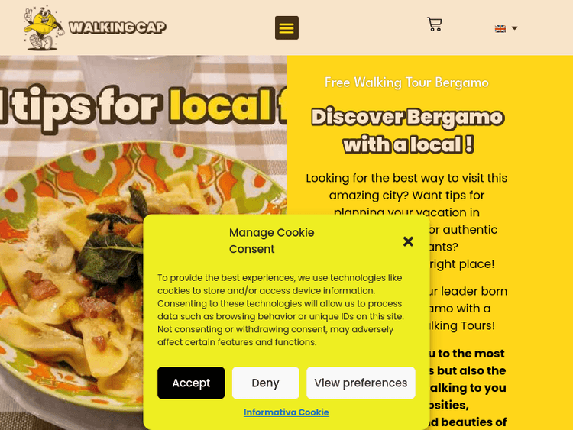
Task: Open View preferences for cookies
Action: [361, 383]
